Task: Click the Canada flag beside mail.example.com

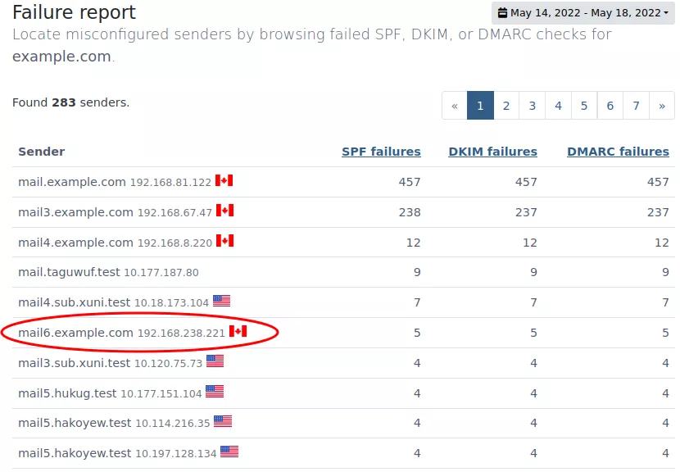Action: click(224, 180)
